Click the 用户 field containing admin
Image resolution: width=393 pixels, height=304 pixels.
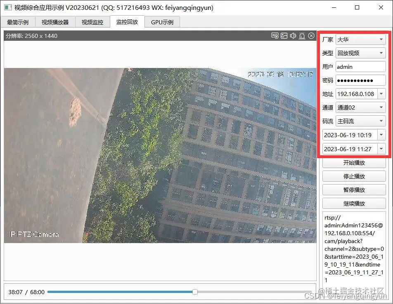(x=360, y=67)
